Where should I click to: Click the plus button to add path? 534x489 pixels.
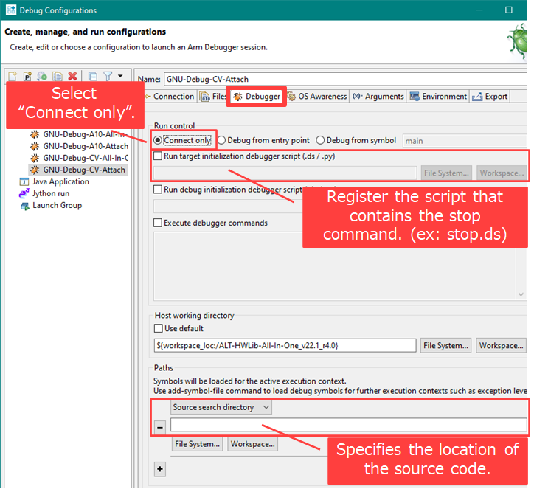[160, 469]
